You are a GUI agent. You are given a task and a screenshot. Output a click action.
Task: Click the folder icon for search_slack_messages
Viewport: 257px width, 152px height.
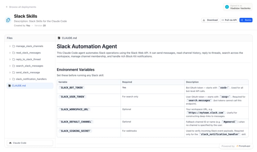(13, 66)
